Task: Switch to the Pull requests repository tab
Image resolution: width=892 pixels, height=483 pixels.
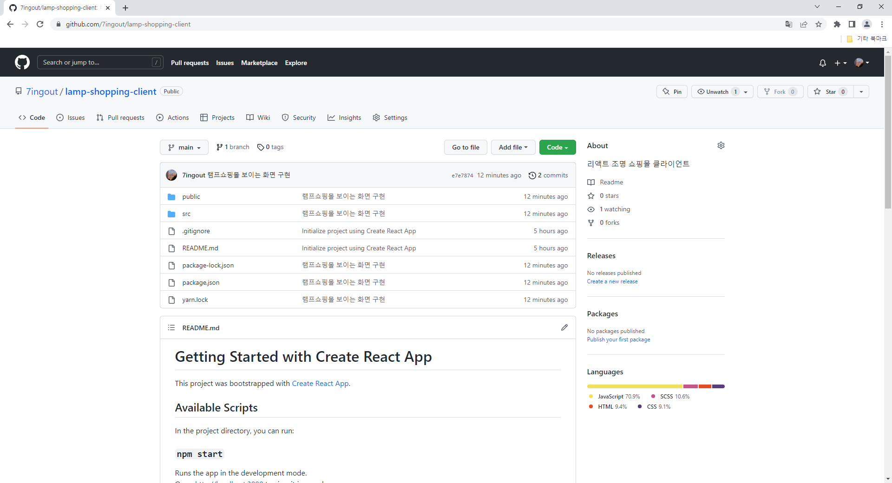Action: (x=120, y=117)
